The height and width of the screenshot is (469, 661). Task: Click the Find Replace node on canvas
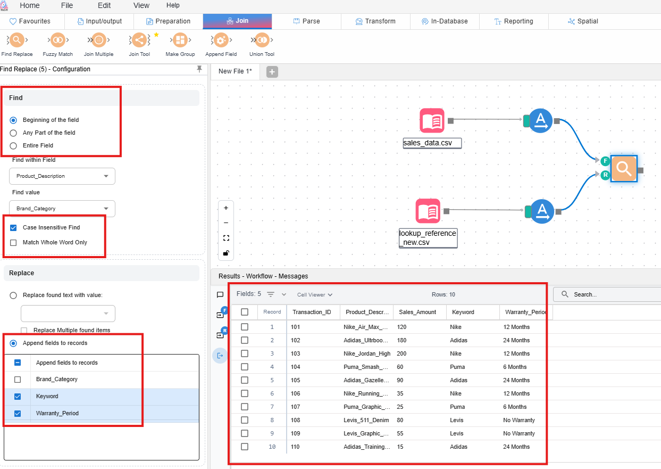(x=624, y=169)
